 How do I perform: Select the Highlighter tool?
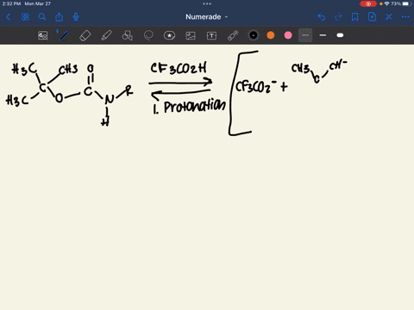[x=106, y=35]
